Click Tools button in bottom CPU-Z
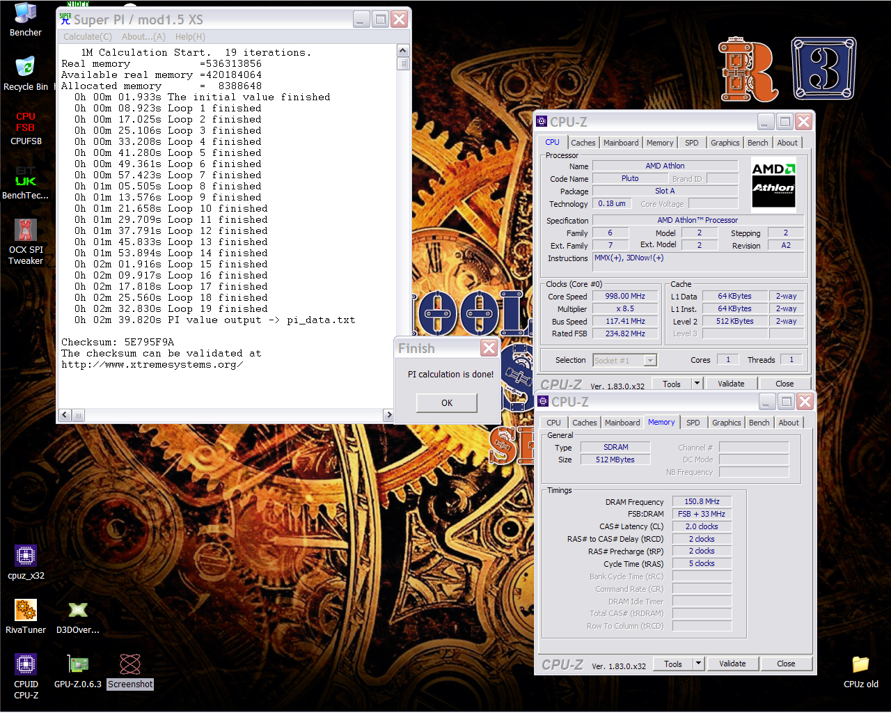The height and width of the screenshot is (713, 891). (673, 664)
